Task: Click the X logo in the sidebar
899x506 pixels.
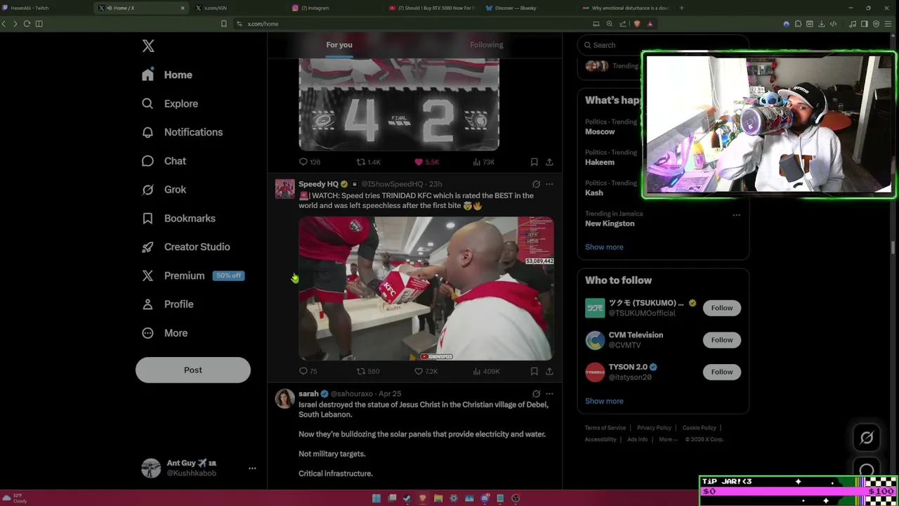Action: [x=148, y=46]
